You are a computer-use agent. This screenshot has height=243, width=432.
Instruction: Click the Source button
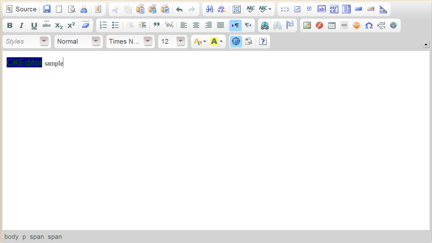(22, 9)
